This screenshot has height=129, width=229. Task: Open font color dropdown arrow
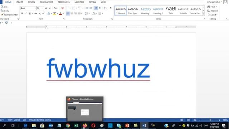point(63,14)
